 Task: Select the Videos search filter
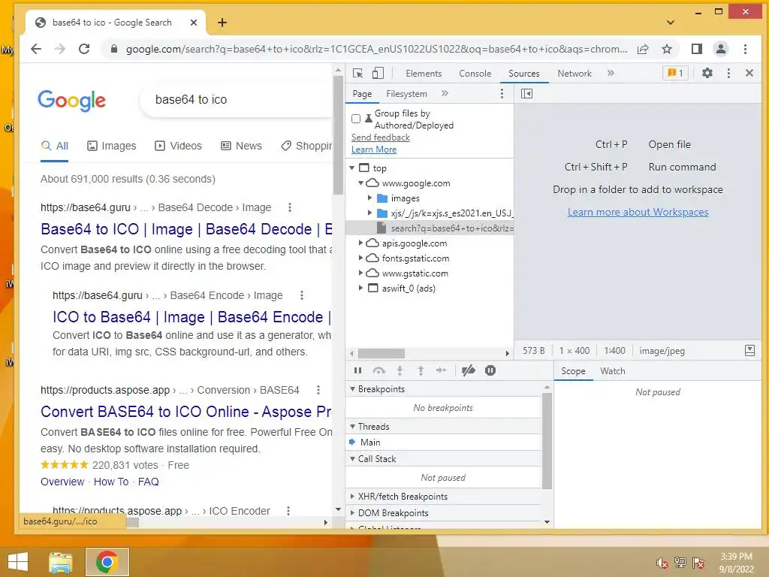click(x=179, y=146)
